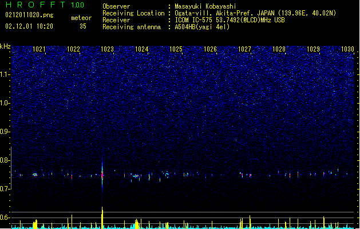Click time marker 1029 on the time axis
Screen dimensions: 360x229
(313, 49)
